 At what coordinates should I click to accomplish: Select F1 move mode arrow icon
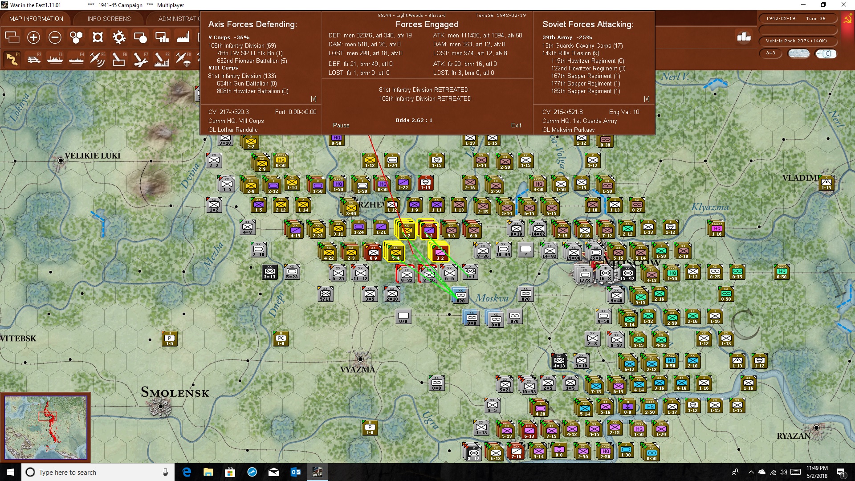click(12, 59)
